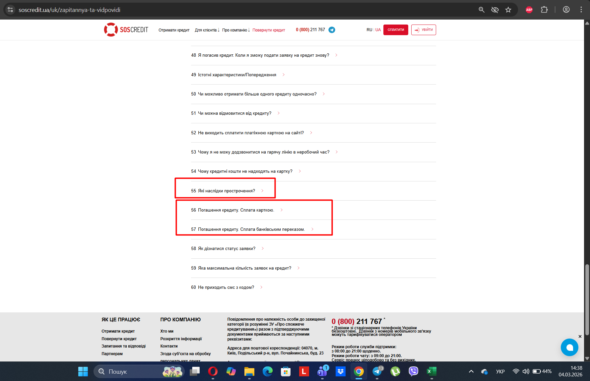Open Viber from the taskbar
This screenshot has height=381, width=590.
(414, 371)
